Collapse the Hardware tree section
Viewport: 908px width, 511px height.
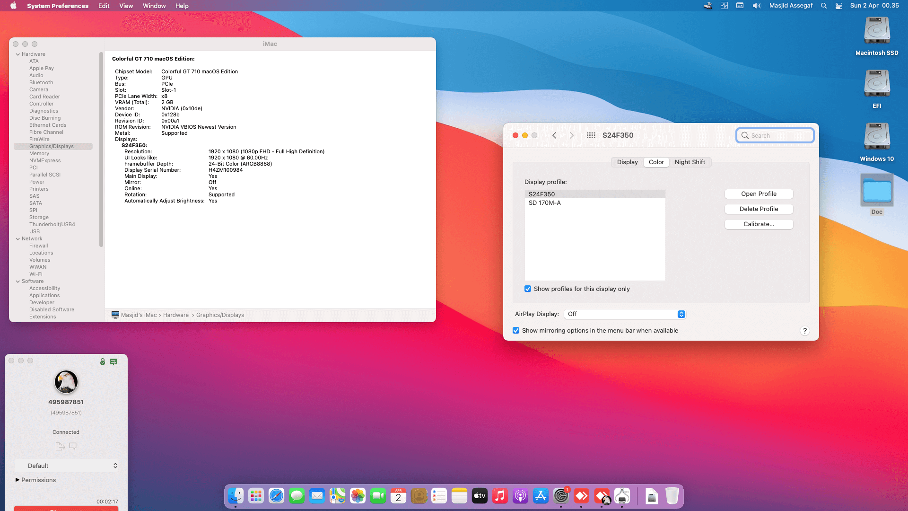18,54
